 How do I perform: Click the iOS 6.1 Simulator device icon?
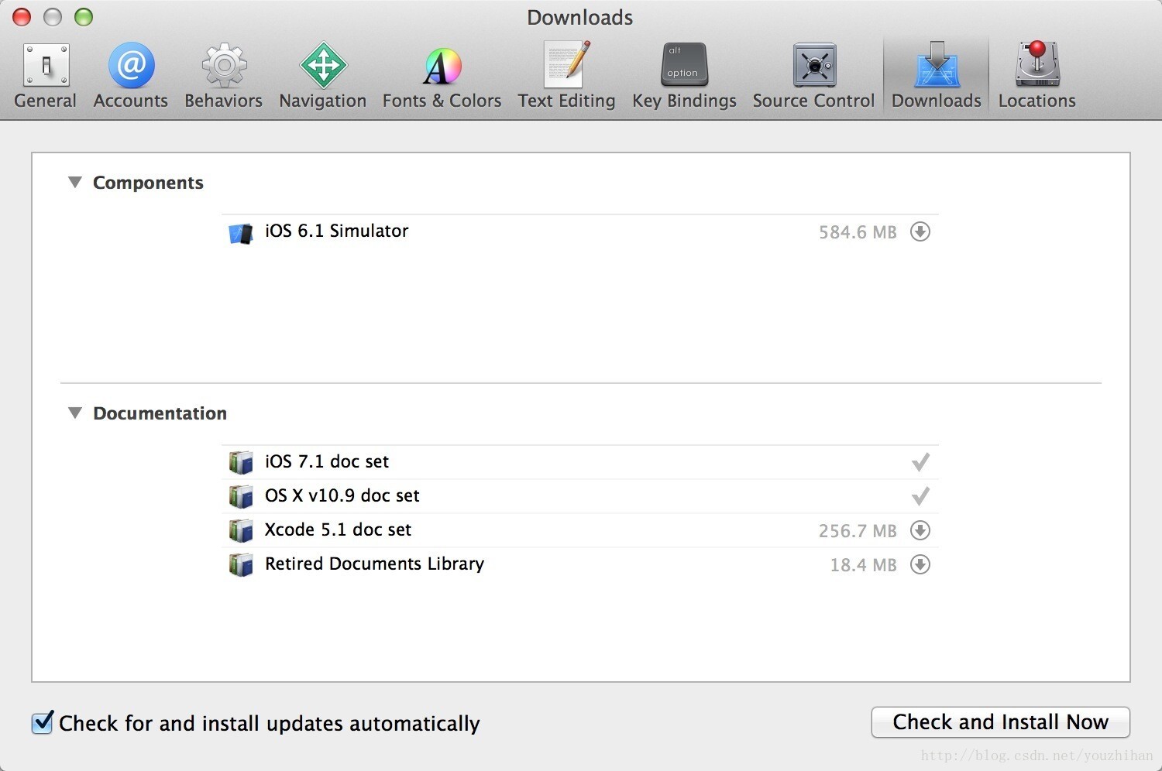241,233
